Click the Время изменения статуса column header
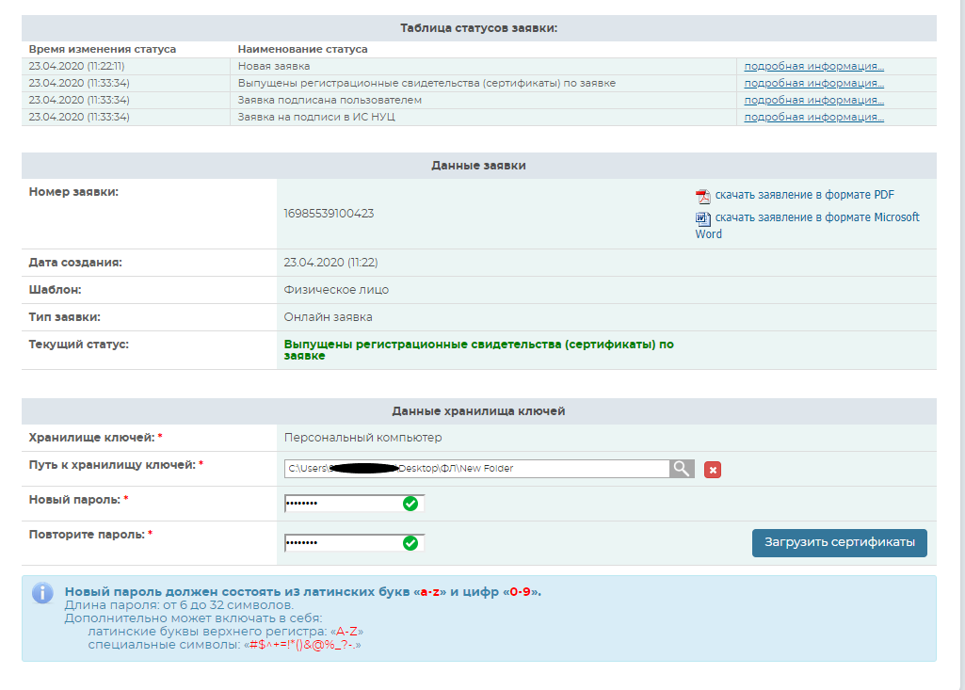The height and width of the screenshot is (690, 965). pyautogui.click(x=102, y=49)
